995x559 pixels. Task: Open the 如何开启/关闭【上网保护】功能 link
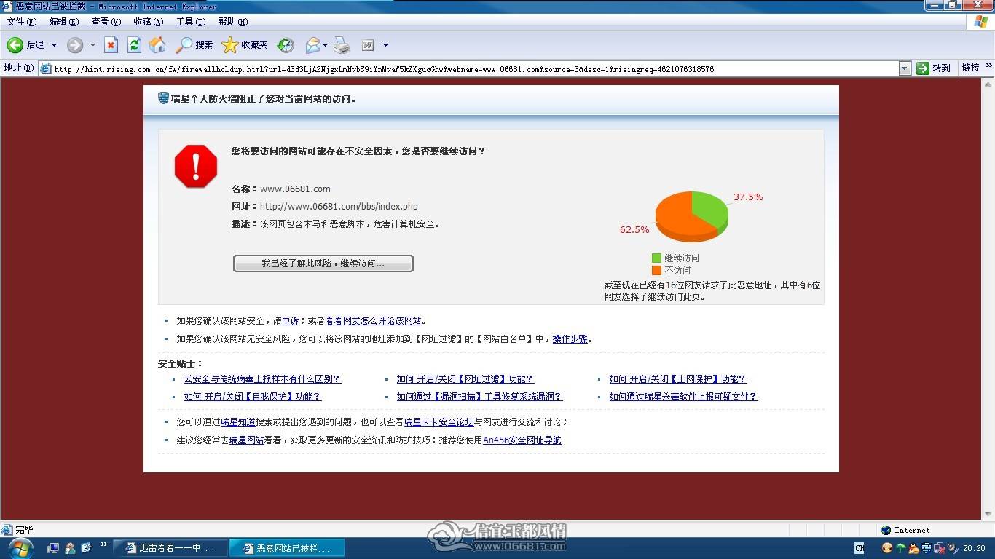677,379
